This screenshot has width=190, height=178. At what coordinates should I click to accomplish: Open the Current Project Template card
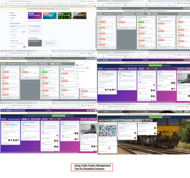click(127, 127)
